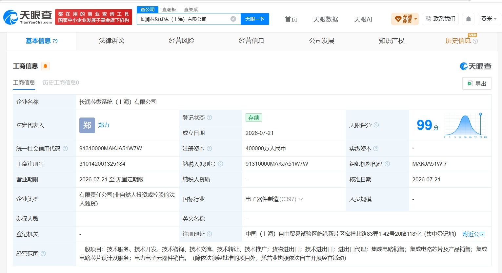
Task: Click help icon next to 登记状态
Action: pyautogui.click(x=209, y=118)
